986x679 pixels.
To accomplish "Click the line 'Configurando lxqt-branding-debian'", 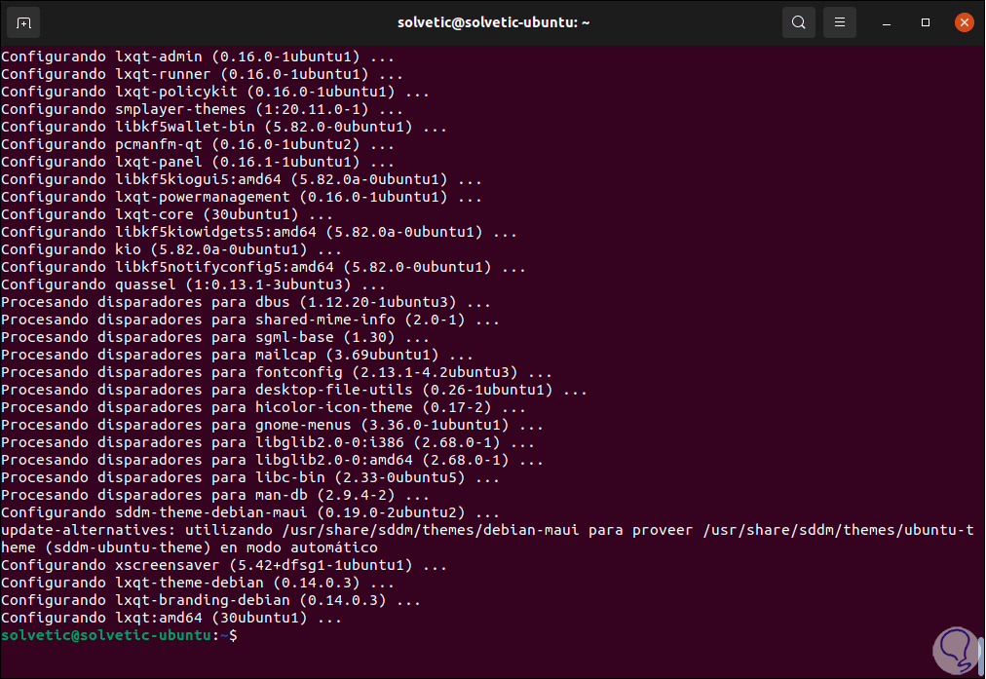I will (x=210, y=600).
